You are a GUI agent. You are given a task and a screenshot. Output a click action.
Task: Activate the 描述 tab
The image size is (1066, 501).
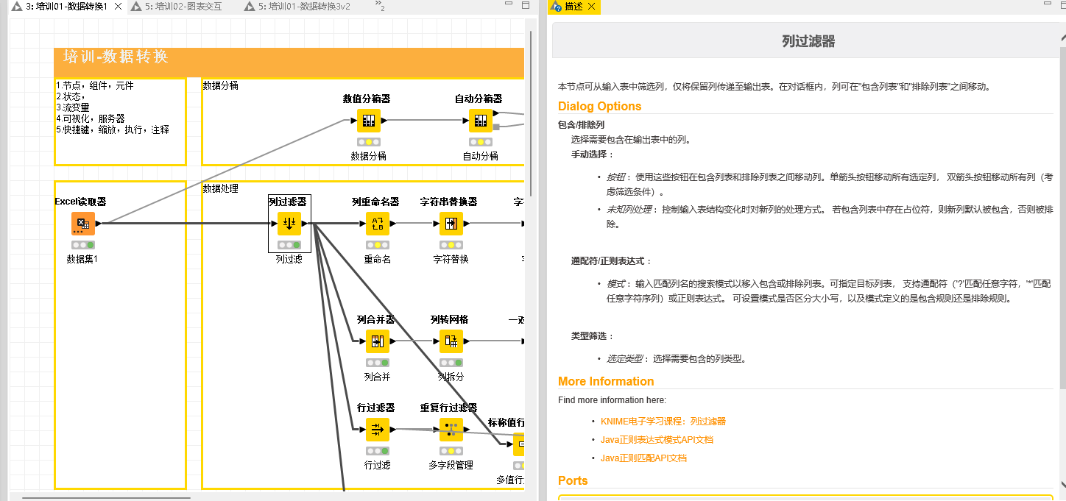coord(573,7)
